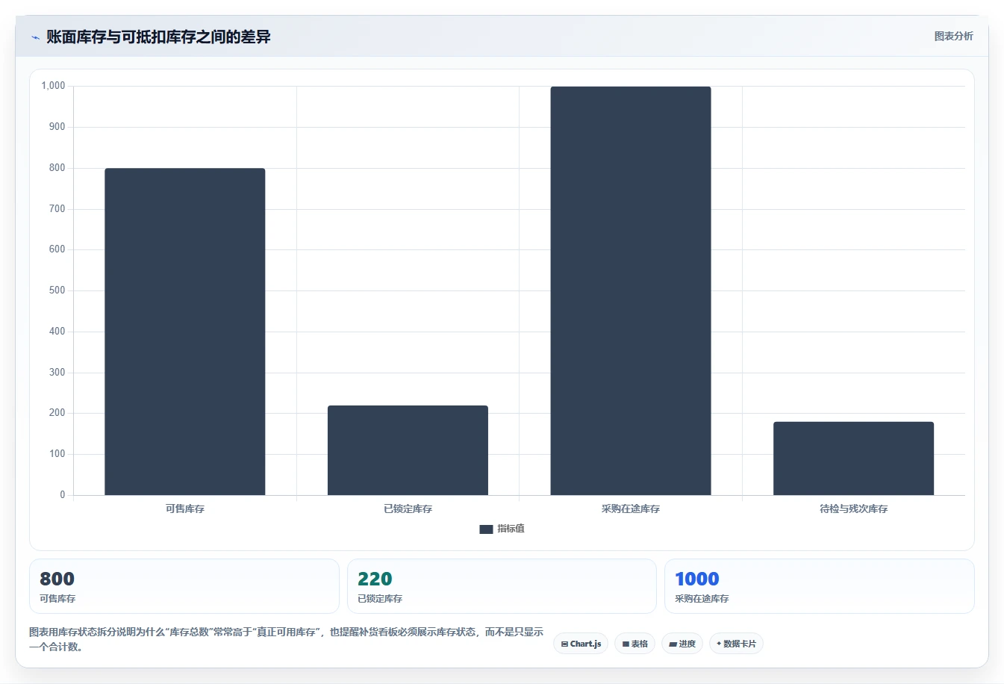1004x684 pixels.
Task: Click the diamond icon in the 数据卡片 chip
Action: [719, 644]
